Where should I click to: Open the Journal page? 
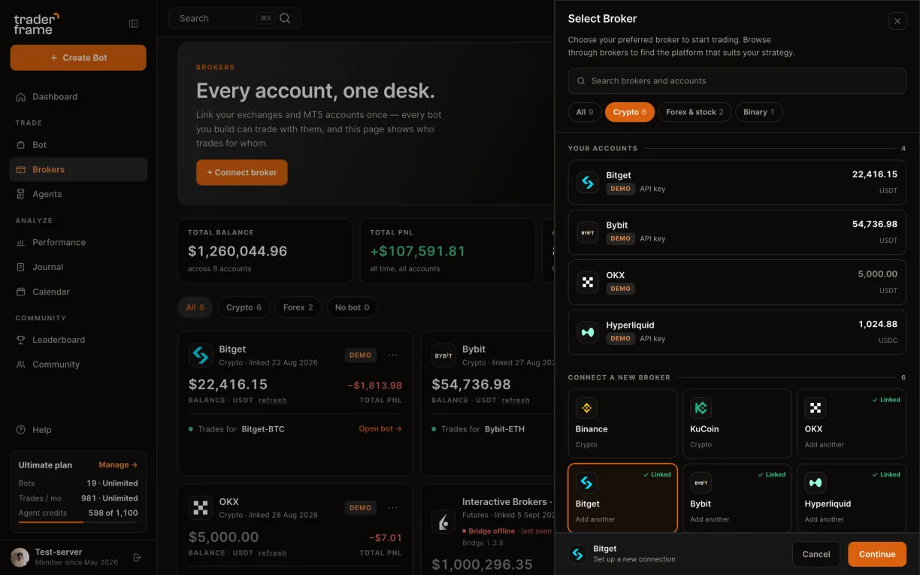(x=78, y=267)
